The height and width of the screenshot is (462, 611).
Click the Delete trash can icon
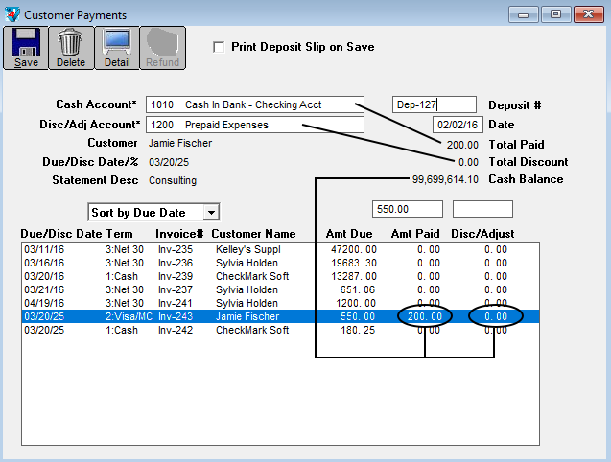pyautogui.click(x=71, y=47)
